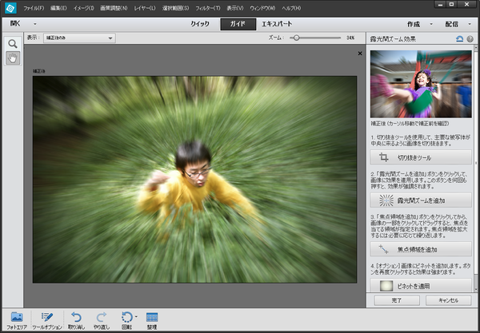Open the 選択範囲(S) menu
Viewport: 480px width, 333px height.
click(x=176, y=8)
